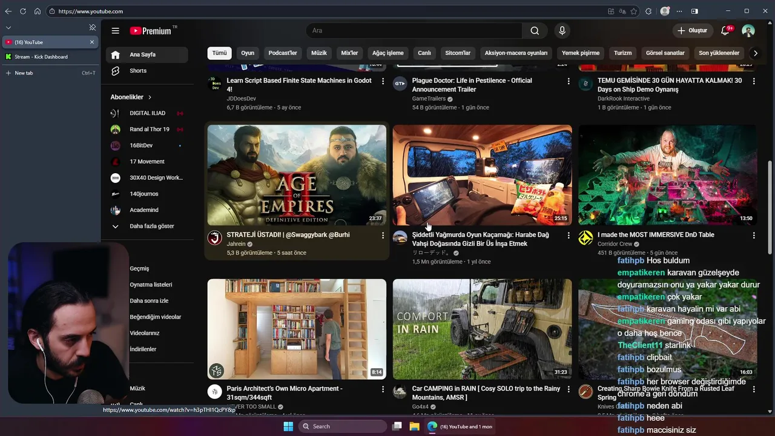Open Paris Architect micro apartment thumbnail
Screen dimensions: 775x436
click(297, 329)
